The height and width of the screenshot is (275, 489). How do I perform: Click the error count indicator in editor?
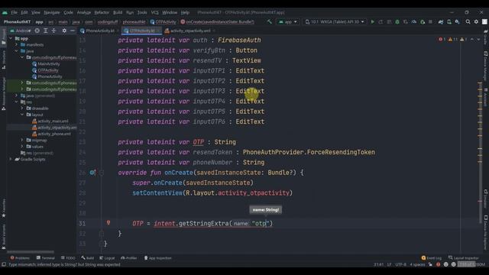tap(442, 39)
